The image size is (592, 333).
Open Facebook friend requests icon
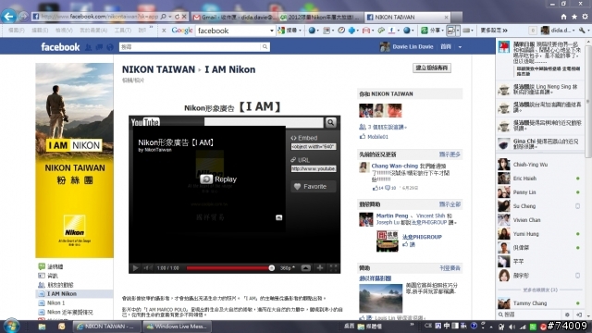pos(88,47)
